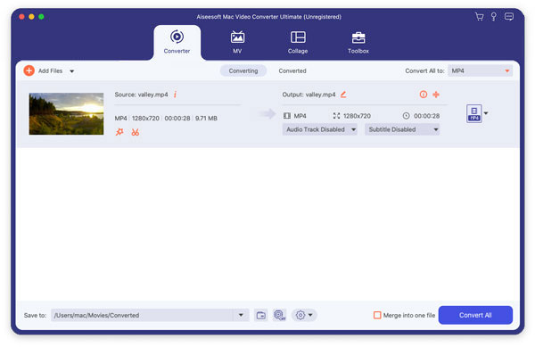Click the MP4 output format profile icon

coord(474,113)
